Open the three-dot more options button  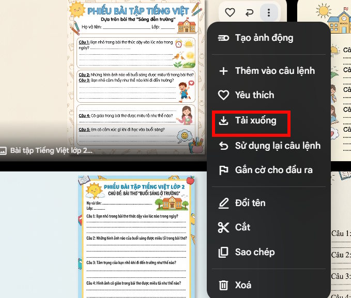coord(268,12)
